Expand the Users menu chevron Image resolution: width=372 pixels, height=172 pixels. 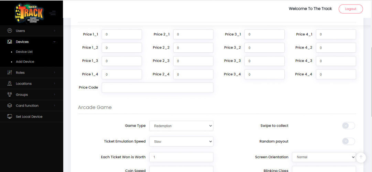coord(55,31)
